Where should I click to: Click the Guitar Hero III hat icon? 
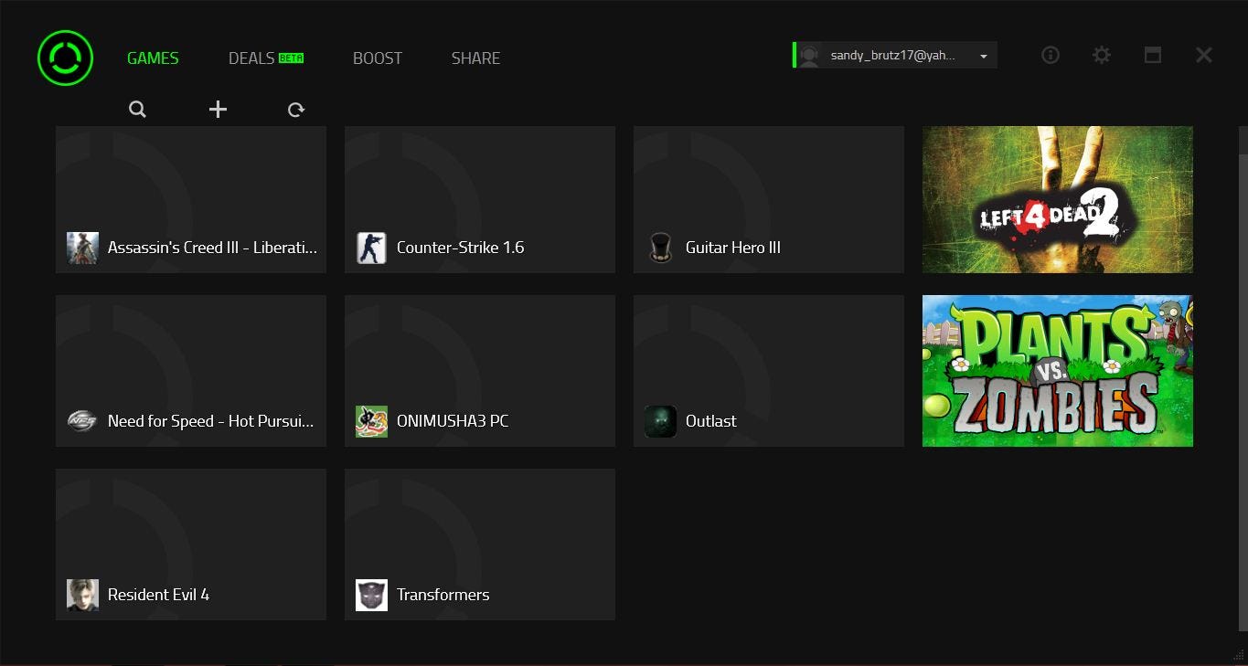[x=660, y=248]
